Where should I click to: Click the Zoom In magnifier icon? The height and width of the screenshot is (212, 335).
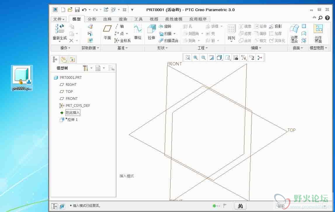pos(195,58)
